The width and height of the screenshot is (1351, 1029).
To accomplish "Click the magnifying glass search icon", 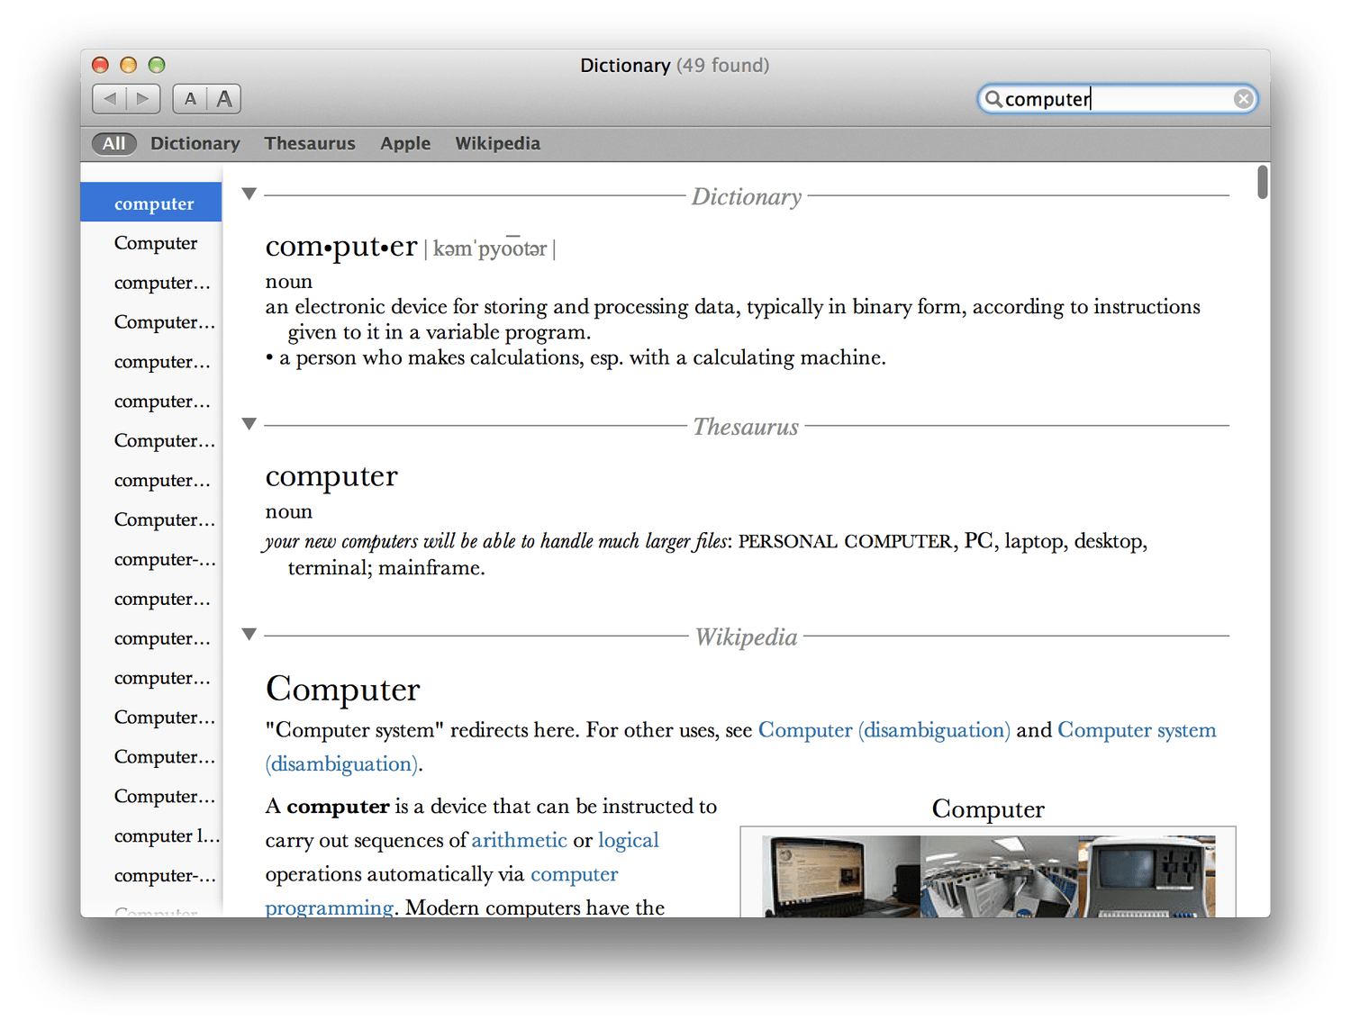I will click(x=993, y=99).
